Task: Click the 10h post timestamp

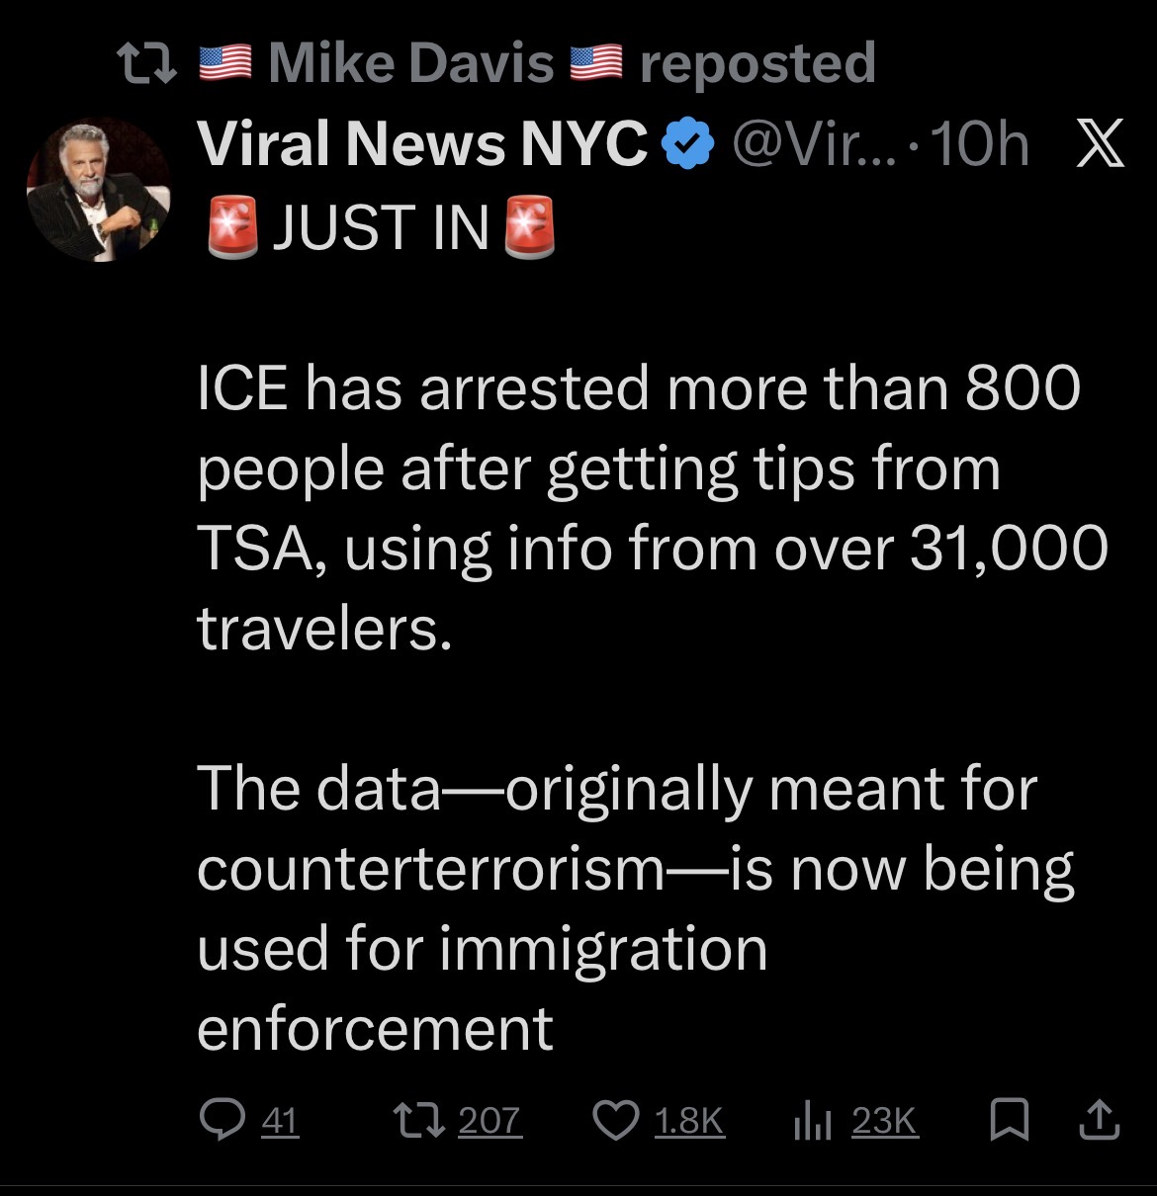Action: 979,145
